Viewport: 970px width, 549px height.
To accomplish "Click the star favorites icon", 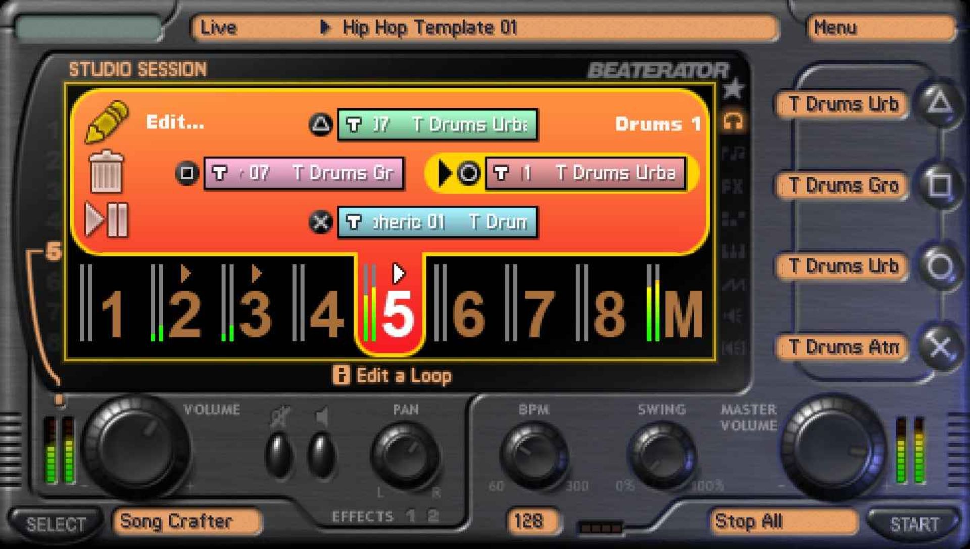I will tap(733, 89).
